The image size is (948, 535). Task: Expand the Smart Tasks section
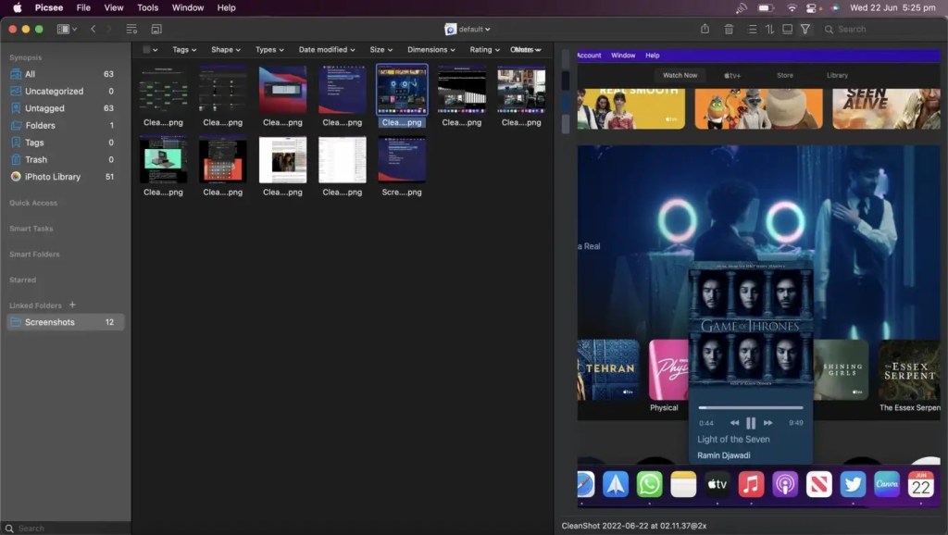coord(31,229)
